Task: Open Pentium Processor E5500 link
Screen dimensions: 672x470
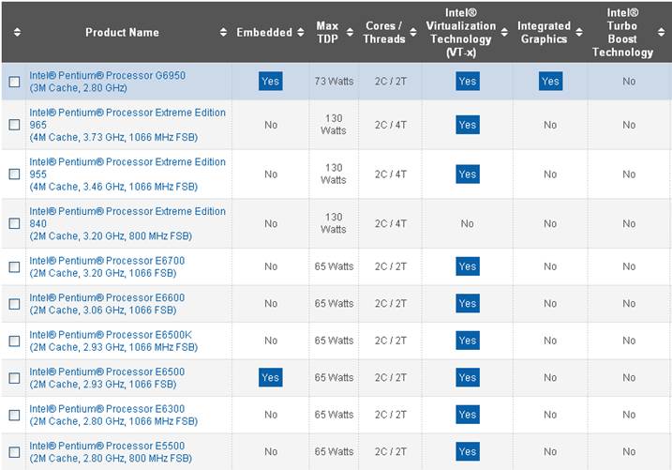Action: pyautogui.click(x=111, y=452)
